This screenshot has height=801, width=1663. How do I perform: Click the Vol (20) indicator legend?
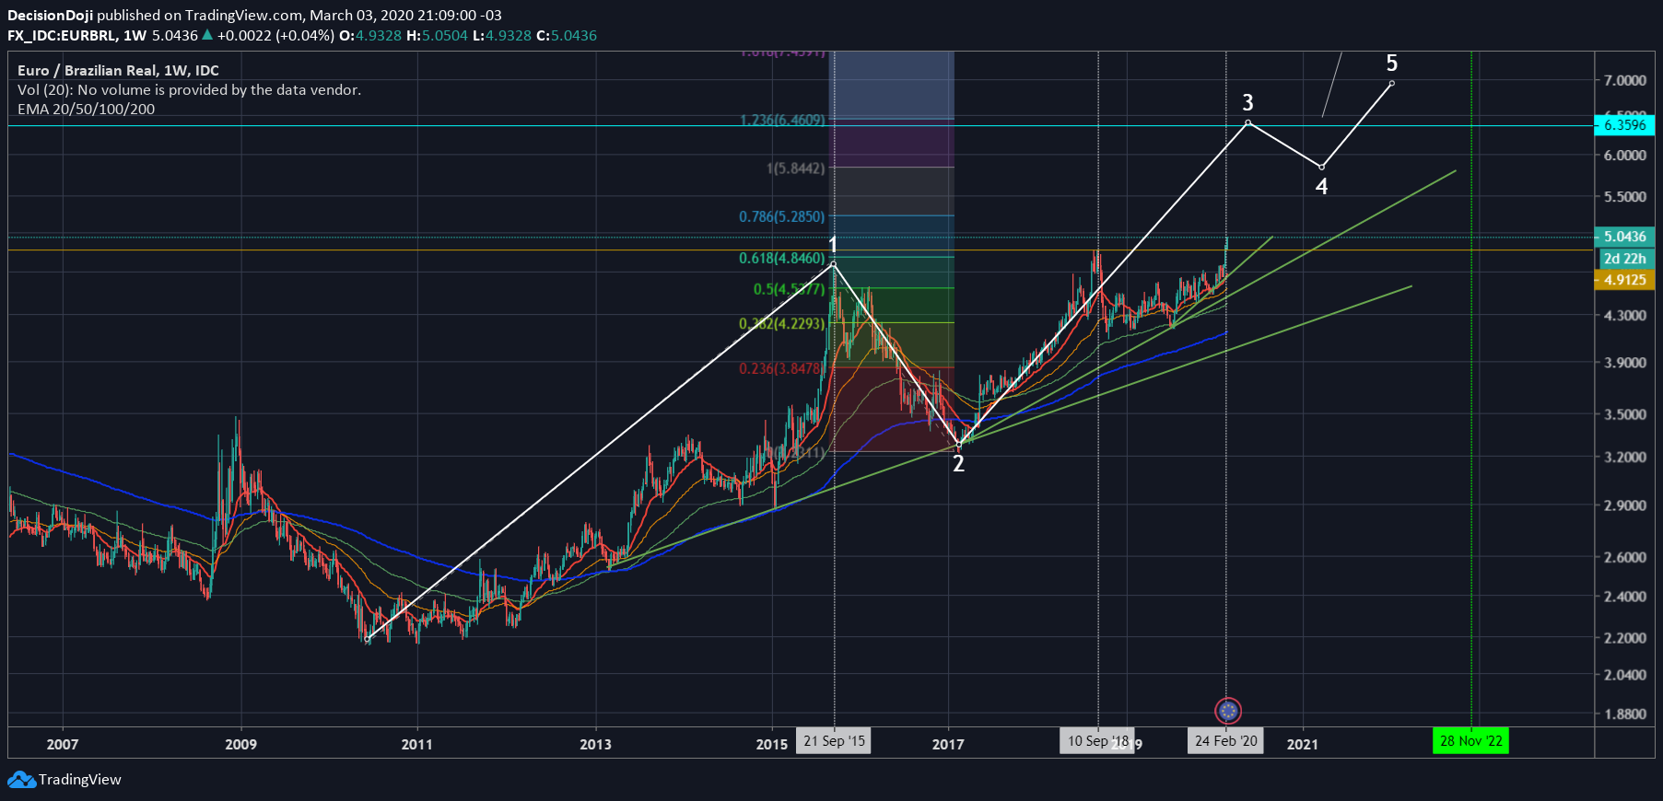189,89
